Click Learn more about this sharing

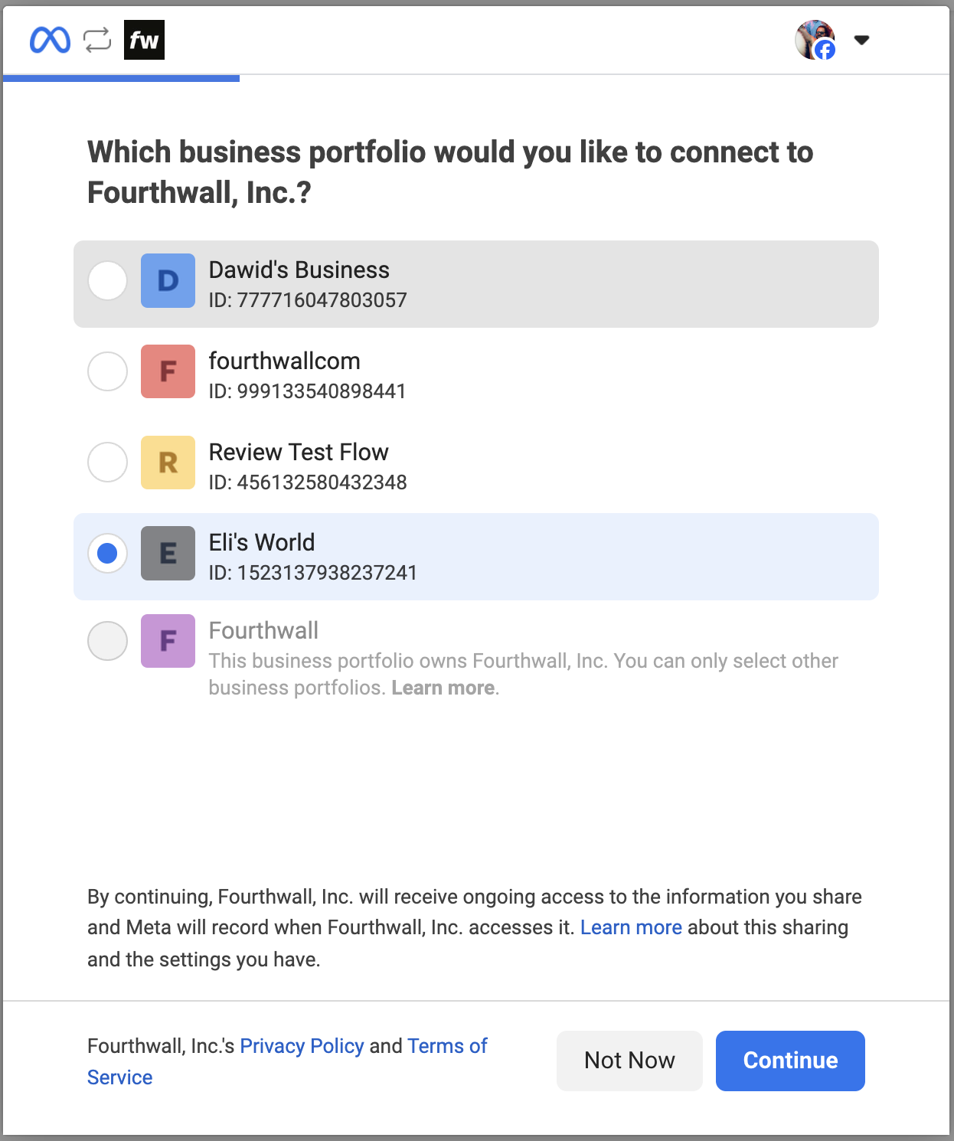click(x=631, y=927)
